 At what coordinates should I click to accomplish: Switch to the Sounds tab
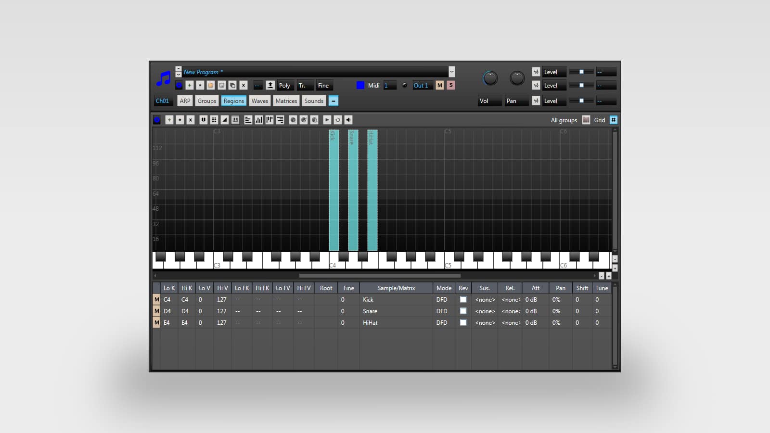pyautogui.click(x=314, y=101)
